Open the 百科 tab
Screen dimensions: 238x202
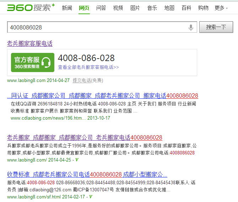(x=186, y=8)
